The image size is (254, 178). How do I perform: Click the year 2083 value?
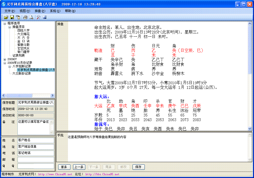coord(197,120)
